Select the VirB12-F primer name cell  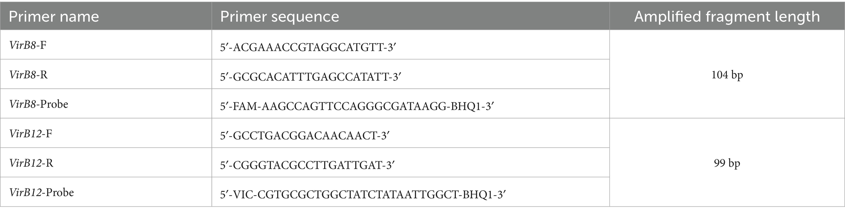click(x=31, y=133)
